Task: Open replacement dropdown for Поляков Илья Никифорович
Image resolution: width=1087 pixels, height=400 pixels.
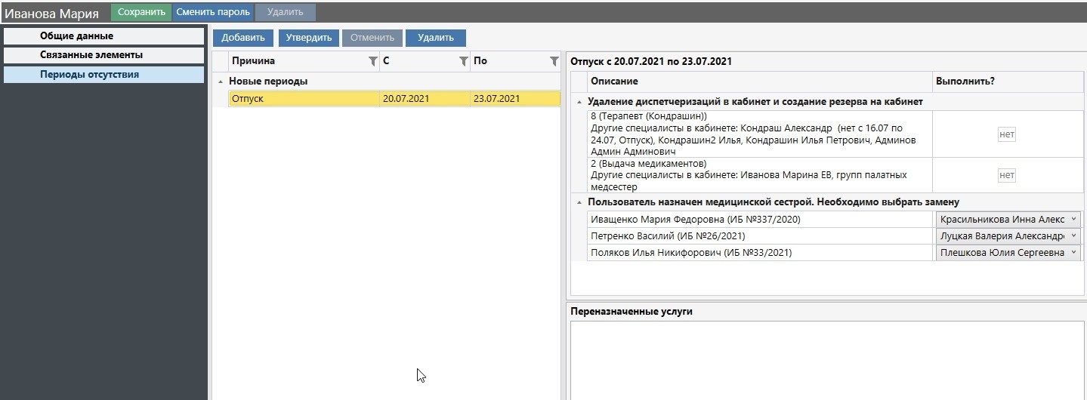Action: tap(1074, 253)
